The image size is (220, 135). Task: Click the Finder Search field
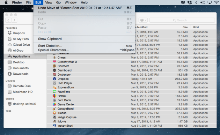pyautogui.click(x=182, y=20)
